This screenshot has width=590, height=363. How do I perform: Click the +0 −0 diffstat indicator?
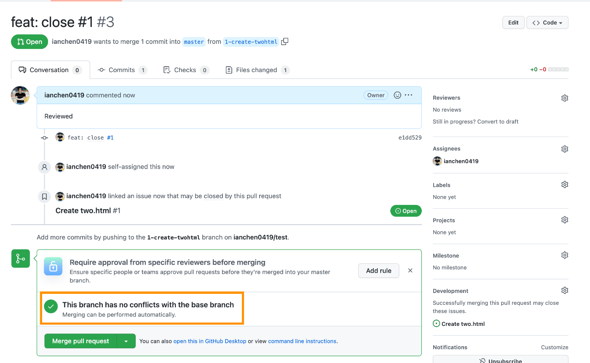549,70
